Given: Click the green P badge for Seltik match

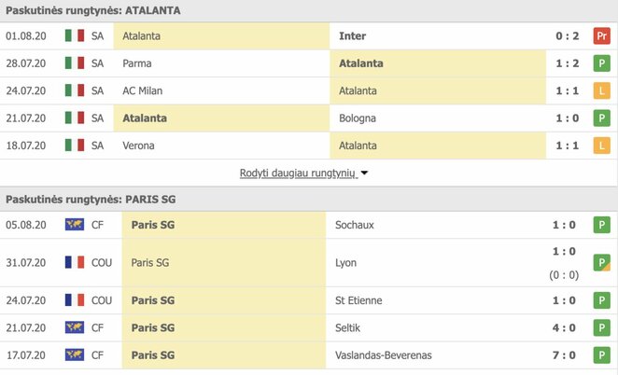Looking at the screenshot, I should [x=602, y=327].
